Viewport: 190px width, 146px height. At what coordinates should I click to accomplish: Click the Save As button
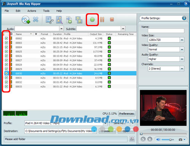point(120,123)
